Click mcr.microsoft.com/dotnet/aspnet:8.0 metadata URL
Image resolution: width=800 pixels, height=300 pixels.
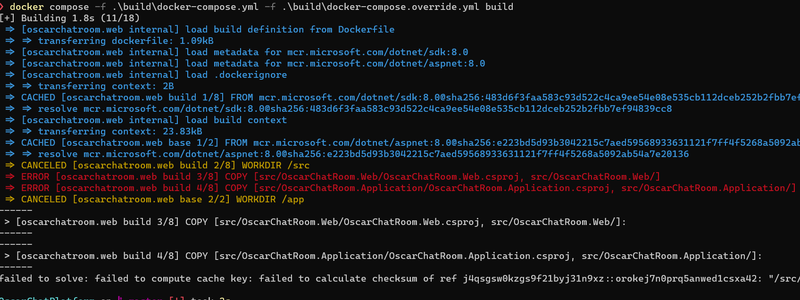pos(386,64)
